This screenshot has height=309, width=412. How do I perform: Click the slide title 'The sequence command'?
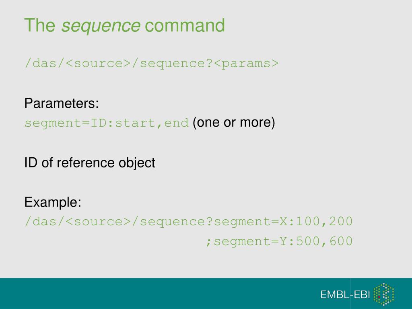pyautogui.click(x=125, y=25)
